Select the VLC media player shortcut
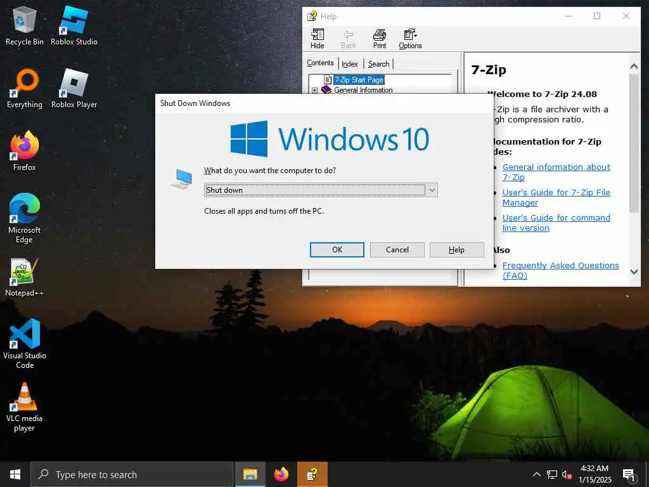Screen dimensions: 649x487 pos(25,406)
